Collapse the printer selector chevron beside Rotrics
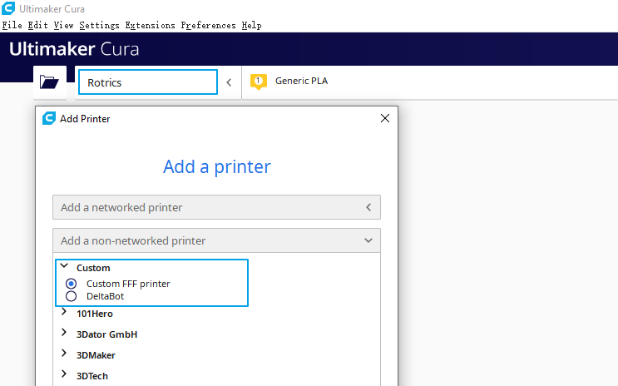618x386 pixels. tap(229, 82)
